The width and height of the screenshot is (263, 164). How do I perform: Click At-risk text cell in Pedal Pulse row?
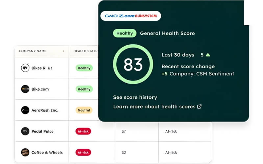point(171,132)
